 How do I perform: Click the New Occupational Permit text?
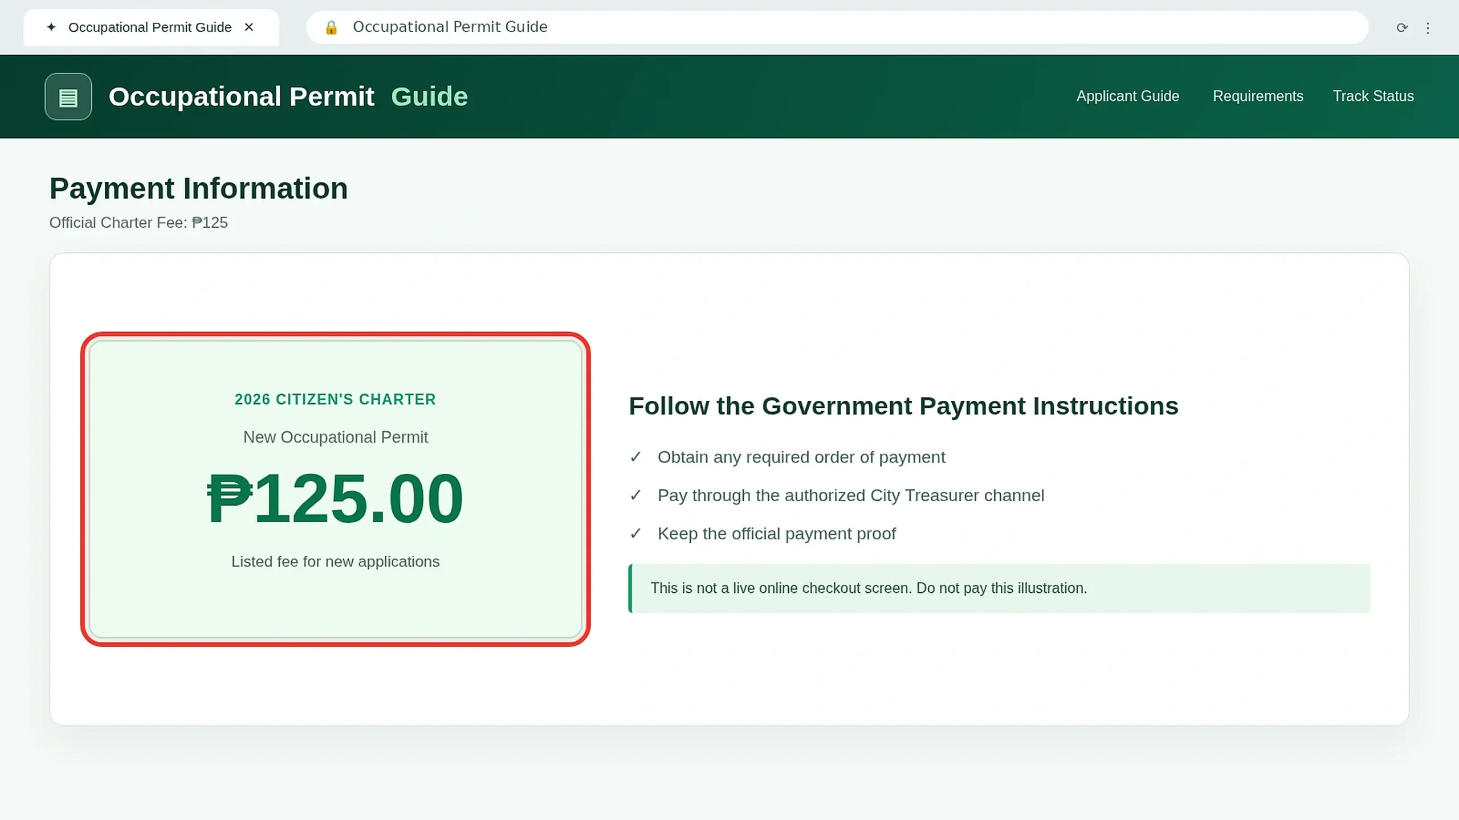pyautogui.click(x=336, y=437)
